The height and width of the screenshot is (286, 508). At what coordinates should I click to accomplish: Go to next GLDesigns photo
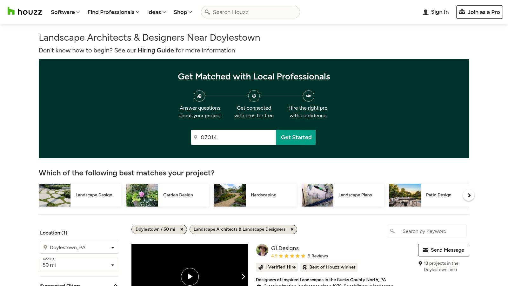point(243,276)
